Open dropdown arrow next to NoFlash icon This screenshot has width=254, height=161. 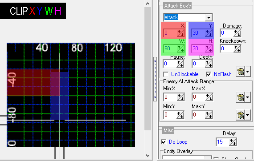(248, 71)
